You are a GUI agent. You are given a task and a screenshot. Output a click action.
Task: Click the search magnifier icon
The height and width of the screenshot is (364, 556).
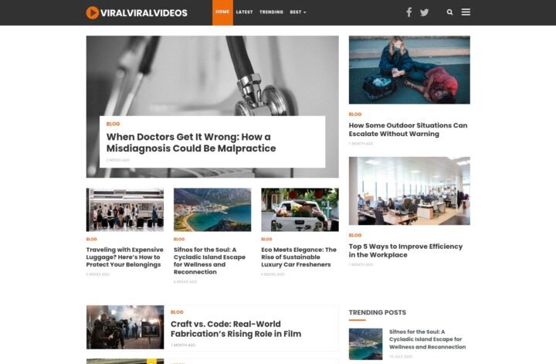coord(449,12)
